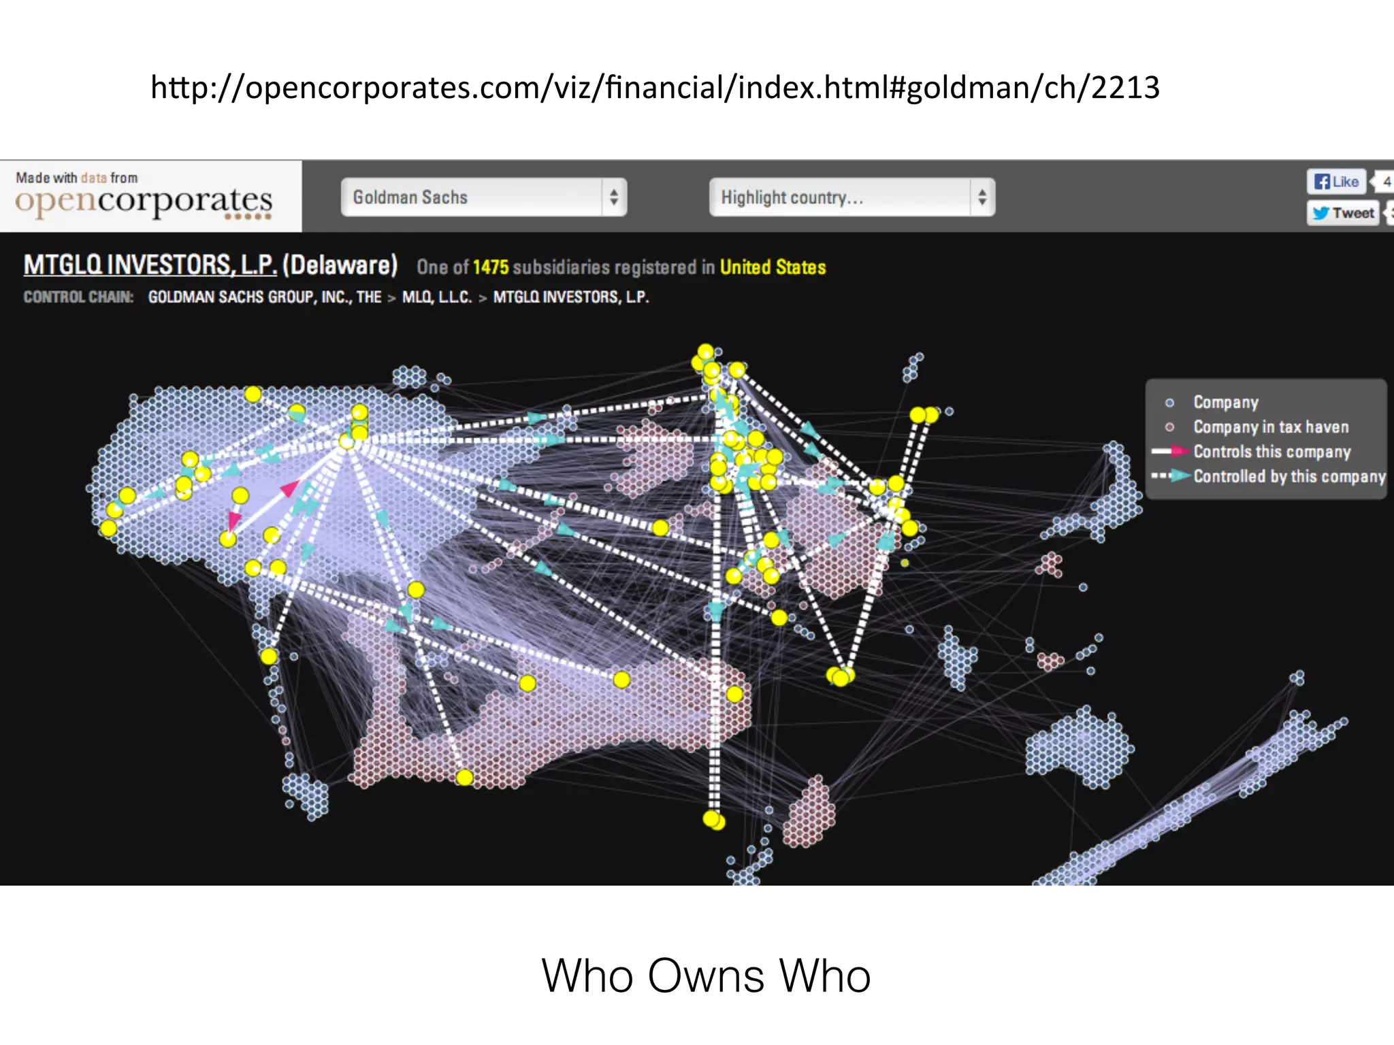Click the 'Controls this company' legend entry
This screenshot has height=1045, width=1394.
pos(1271,452)
